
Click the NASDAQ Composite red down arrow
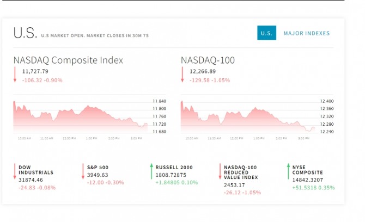pos(15,75)
